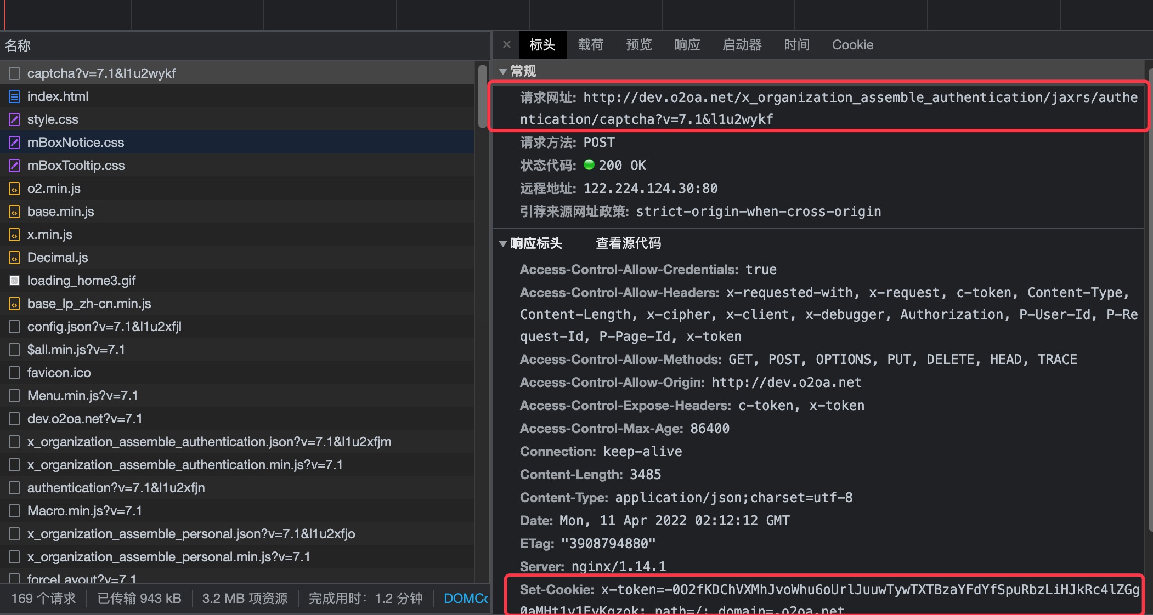Click the mBoxTooltip.css stylesheet icon
Image resolution: width=1153 pixels, height=615 pixels.
point(15,166)
